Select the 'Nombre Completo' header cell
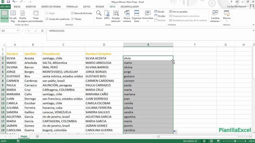 coord(104,54)
